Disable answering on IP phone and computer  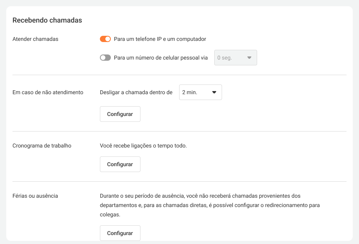[x=105, y=39]
